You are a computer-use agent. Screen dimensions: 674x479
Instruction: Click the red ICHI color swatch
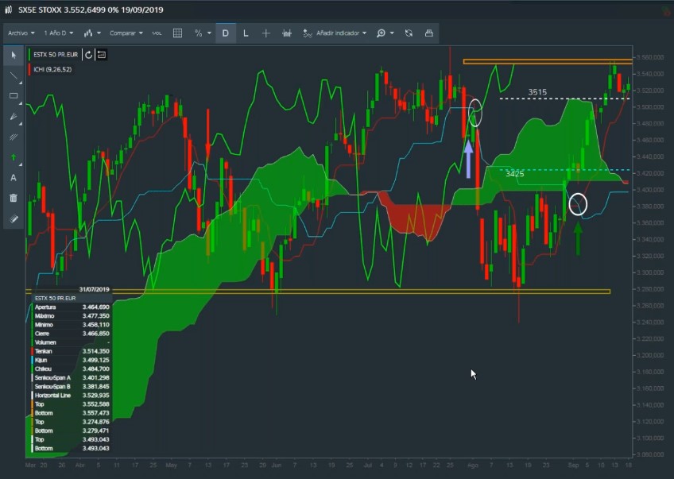[x=29, y=70]
